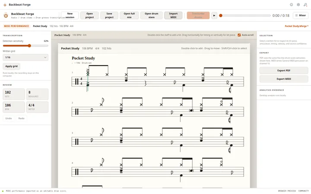Click the playback position slider knob

[221, 16]
